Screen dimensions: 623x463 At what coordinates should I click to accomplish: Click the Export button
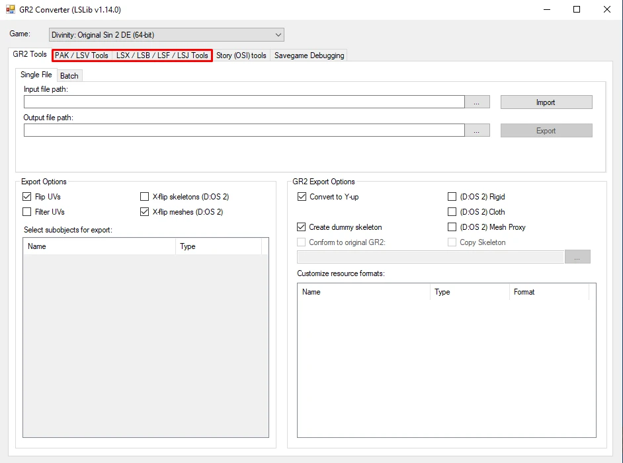(546, 130)
